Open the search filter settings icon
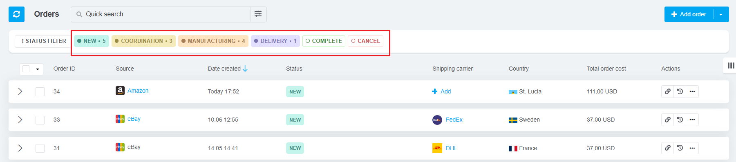The width and height of the screenshot is (736, 162). coord(258,14)
